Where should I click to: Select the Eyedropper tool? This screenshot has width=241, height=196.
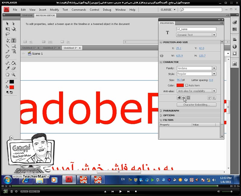click(x=7, y=68)
